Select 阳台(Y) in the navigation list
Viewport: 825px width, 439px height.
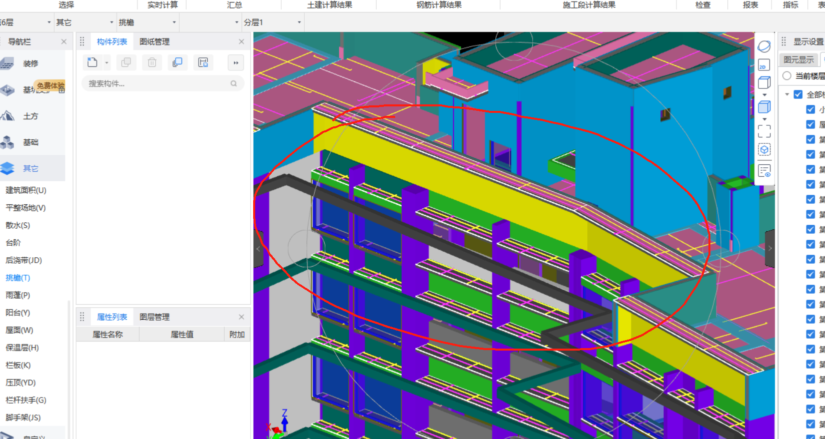click(x=18, y=312)
